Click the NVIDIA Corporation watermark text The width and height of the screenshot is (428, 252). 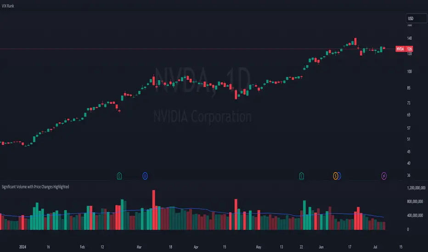(202, 117)
